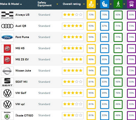Click the Overall rating column header

coord(72,4)
